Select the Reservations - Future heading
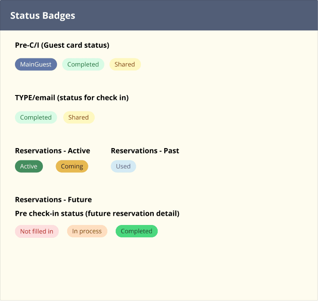 (x=53, y=199)
